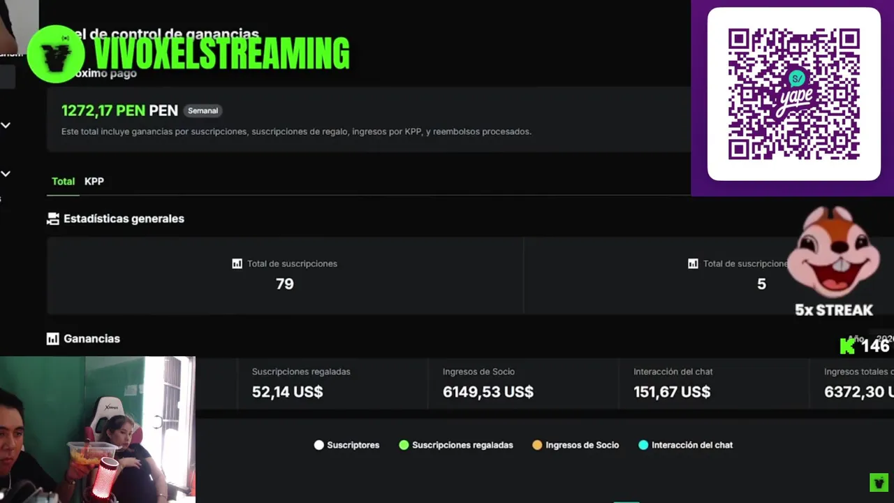Image resolution: width=894 pixels, height=503 pixels.
Task: Click the Ganancias bar chart icon
Action: [53, 339]
